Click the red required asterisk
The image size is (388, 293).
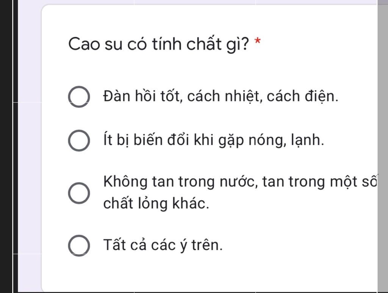click(258, 41)
